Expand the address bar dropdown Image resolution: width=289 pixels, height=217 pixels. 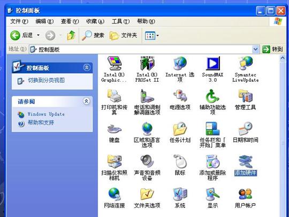(x=255, y=49)
